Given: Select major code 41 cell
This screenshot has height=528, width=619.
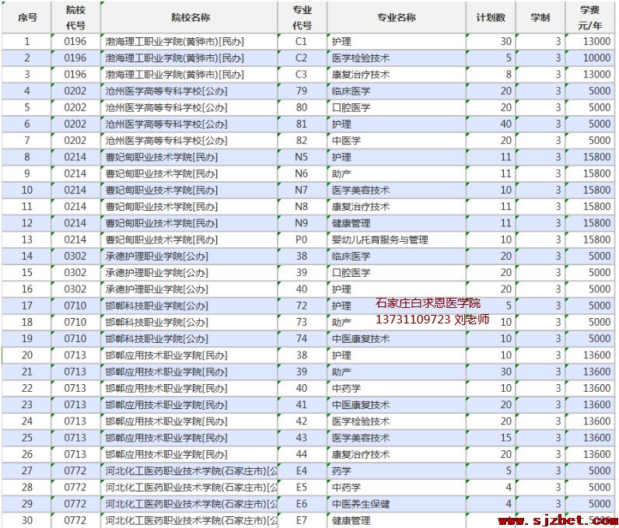Looking at the screenshot, I should (303, 405).
